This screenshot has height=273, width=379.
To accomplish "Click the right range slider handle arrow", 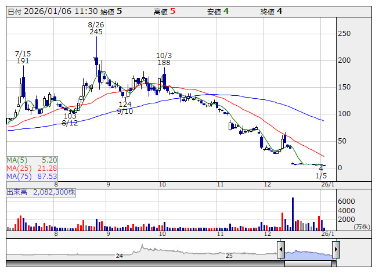I will (336, 250).
